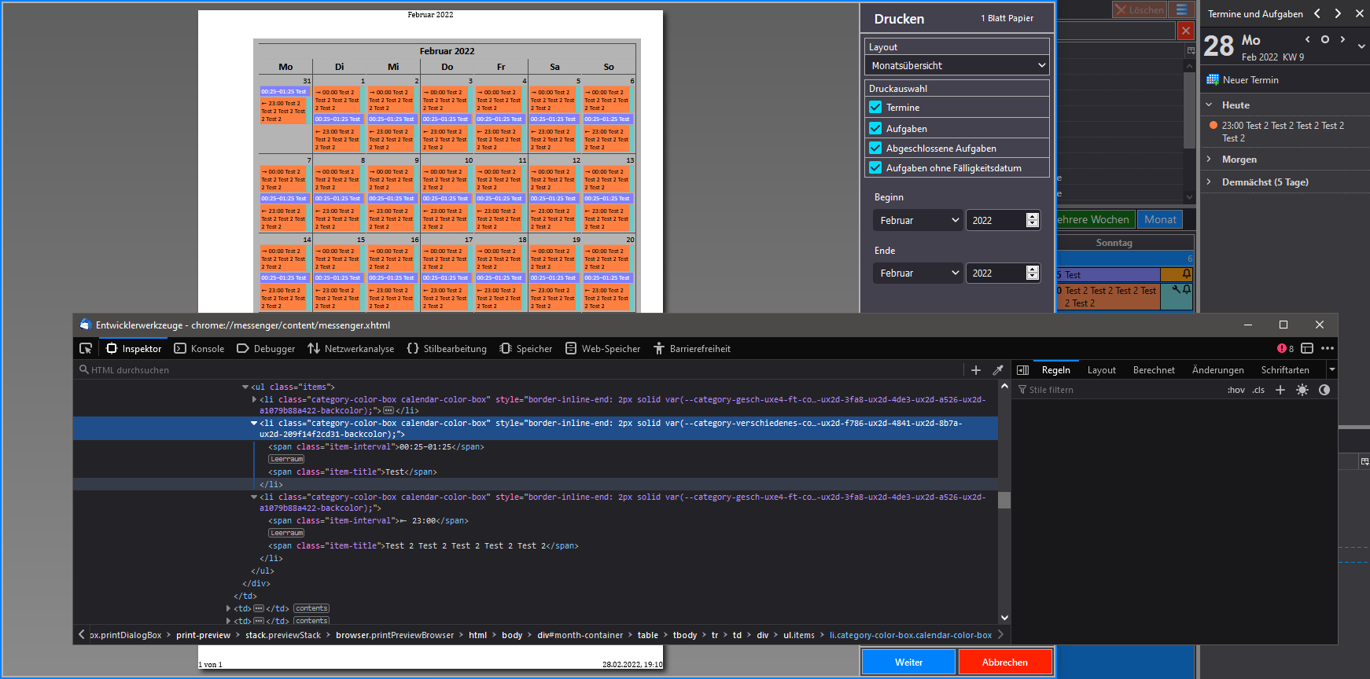Toggle the :hov pseudo-class panel

pos(1236,390)
